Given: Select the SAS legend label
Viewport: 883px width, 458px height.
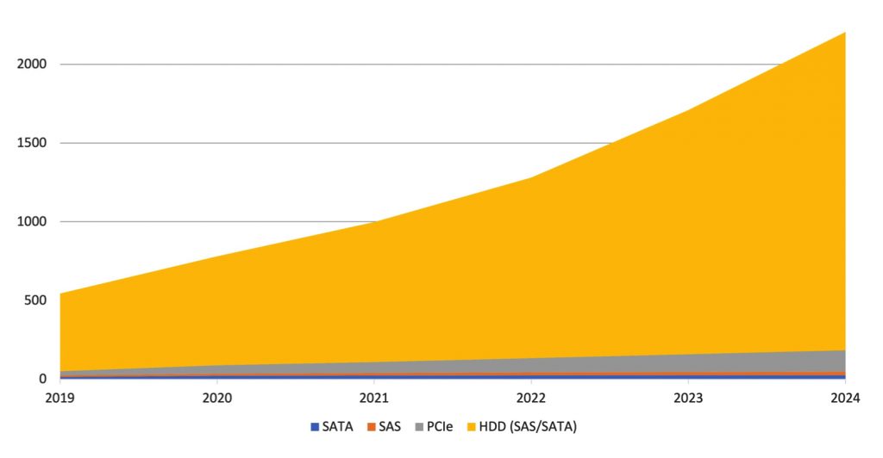Looking at the screenshot, I should pos(390,426).
